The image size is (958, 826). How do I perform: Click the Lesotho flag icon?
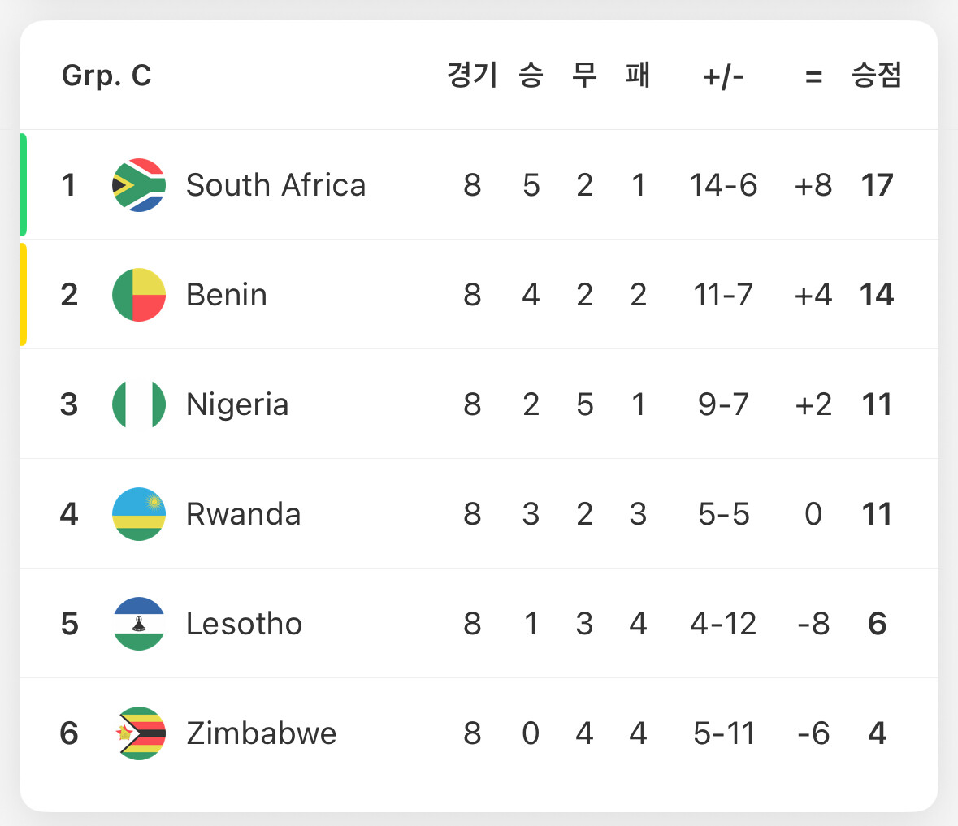coord(139,624)
